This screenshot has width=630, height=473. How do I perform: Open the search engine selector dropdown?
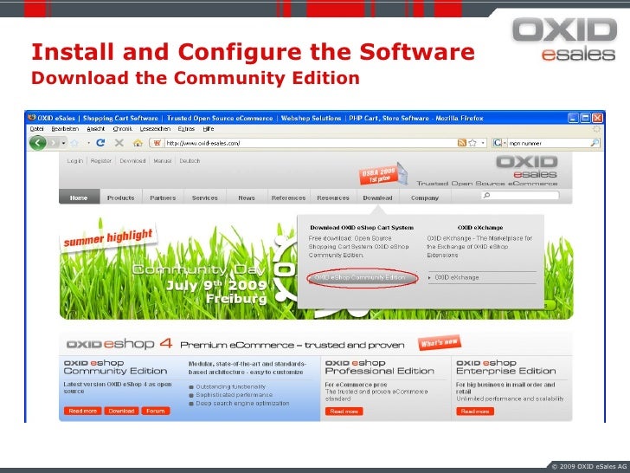pos(499,143)
